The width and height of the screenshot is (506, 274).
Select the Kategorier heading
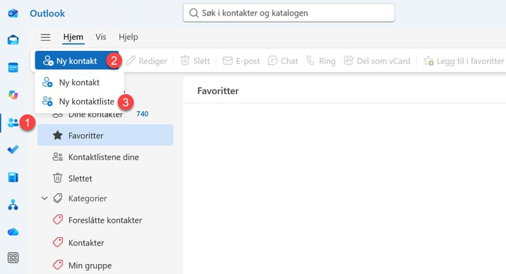point(88,198)
